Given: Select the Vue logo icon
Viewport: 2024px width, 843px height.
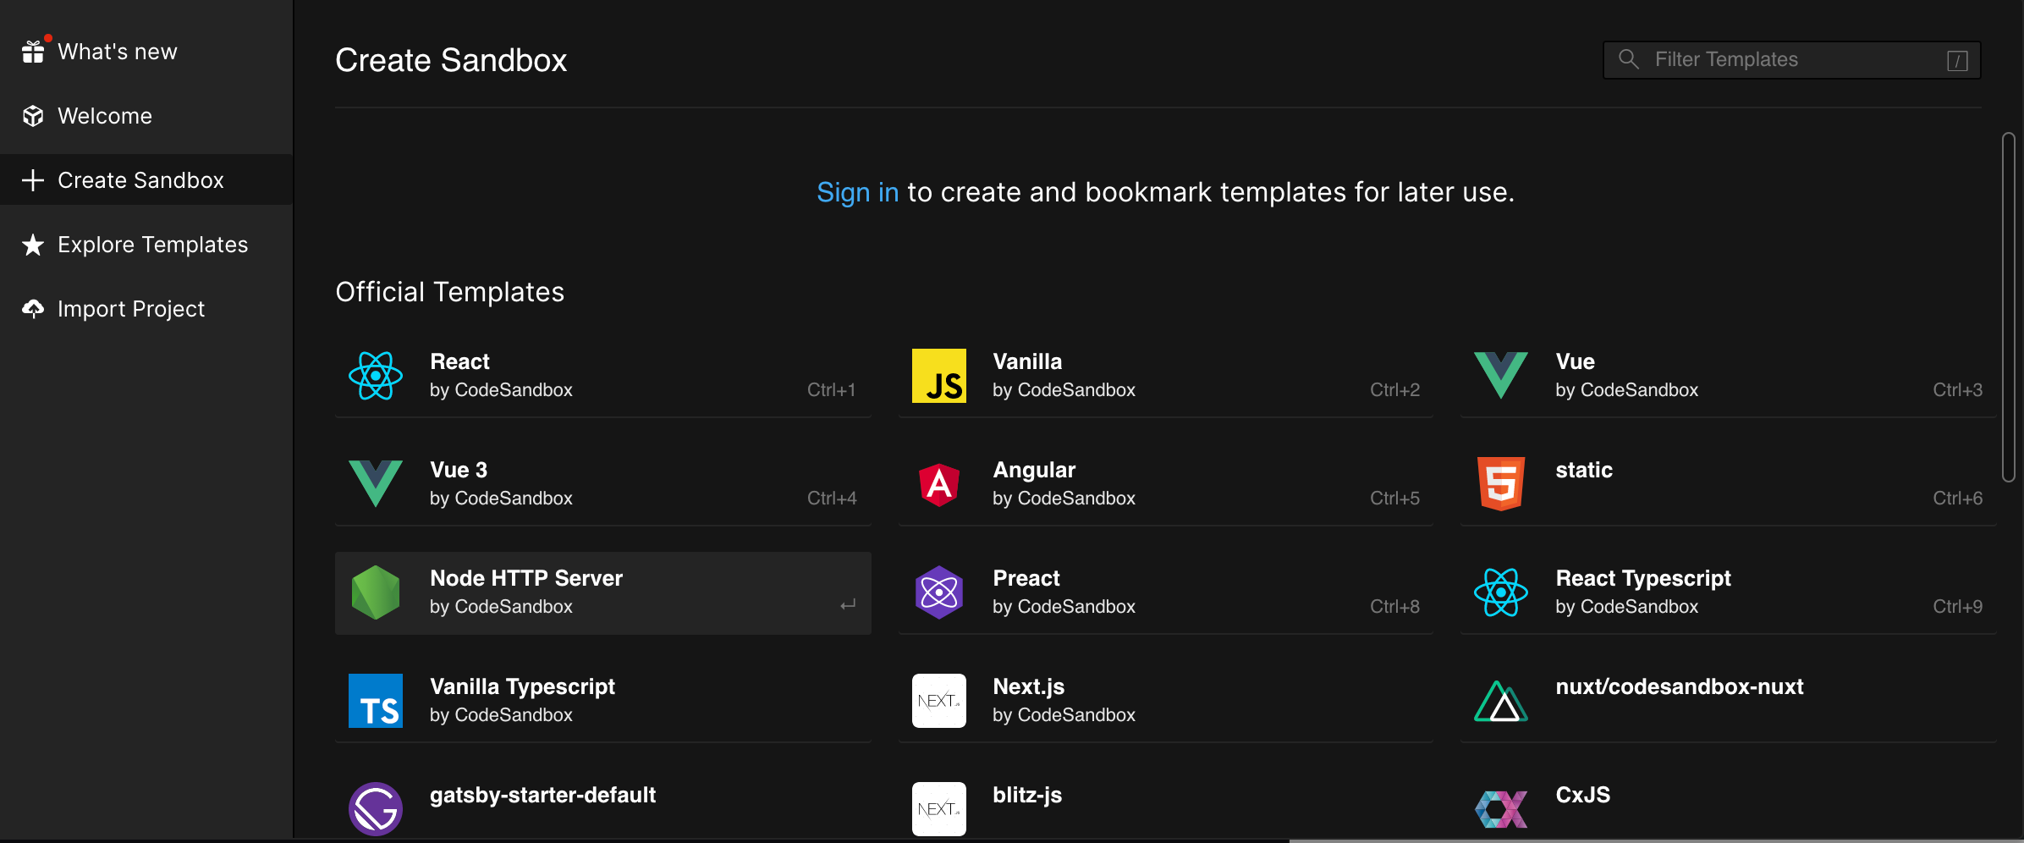Looking at the screenshot, I should coord(1501,375).
